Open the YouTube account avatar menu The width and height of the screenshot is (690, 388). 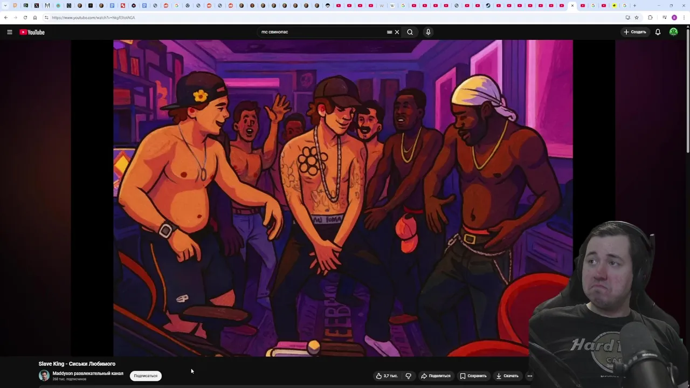click(x=673, y=32)
